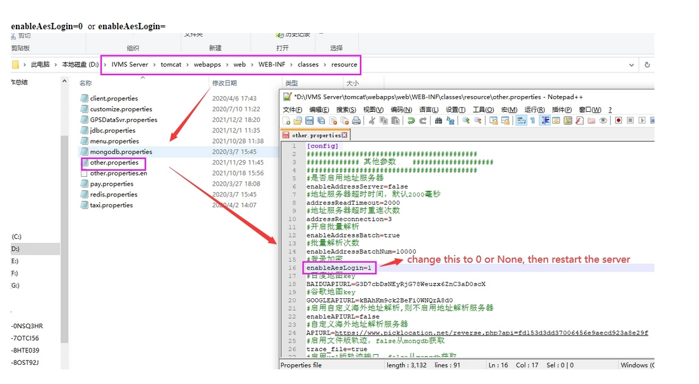Collapse the Explorer navigation pane with up arrow
699x384 pixels.
click(x=64, y=81)
